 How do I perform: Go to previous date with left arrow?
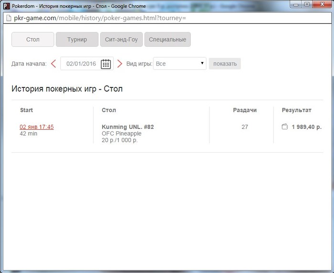pos(53,64)
